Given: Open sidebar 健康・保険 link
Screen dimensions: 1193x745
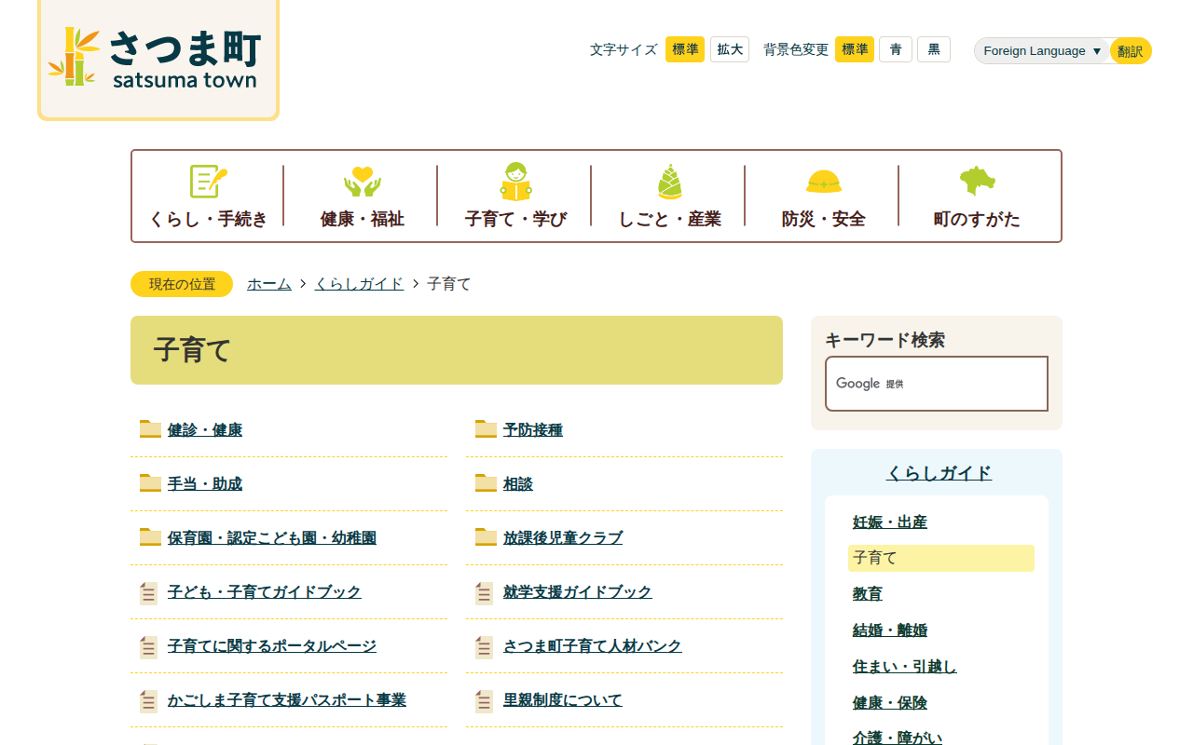Looking at the screenshot, I should click(890, 703).
